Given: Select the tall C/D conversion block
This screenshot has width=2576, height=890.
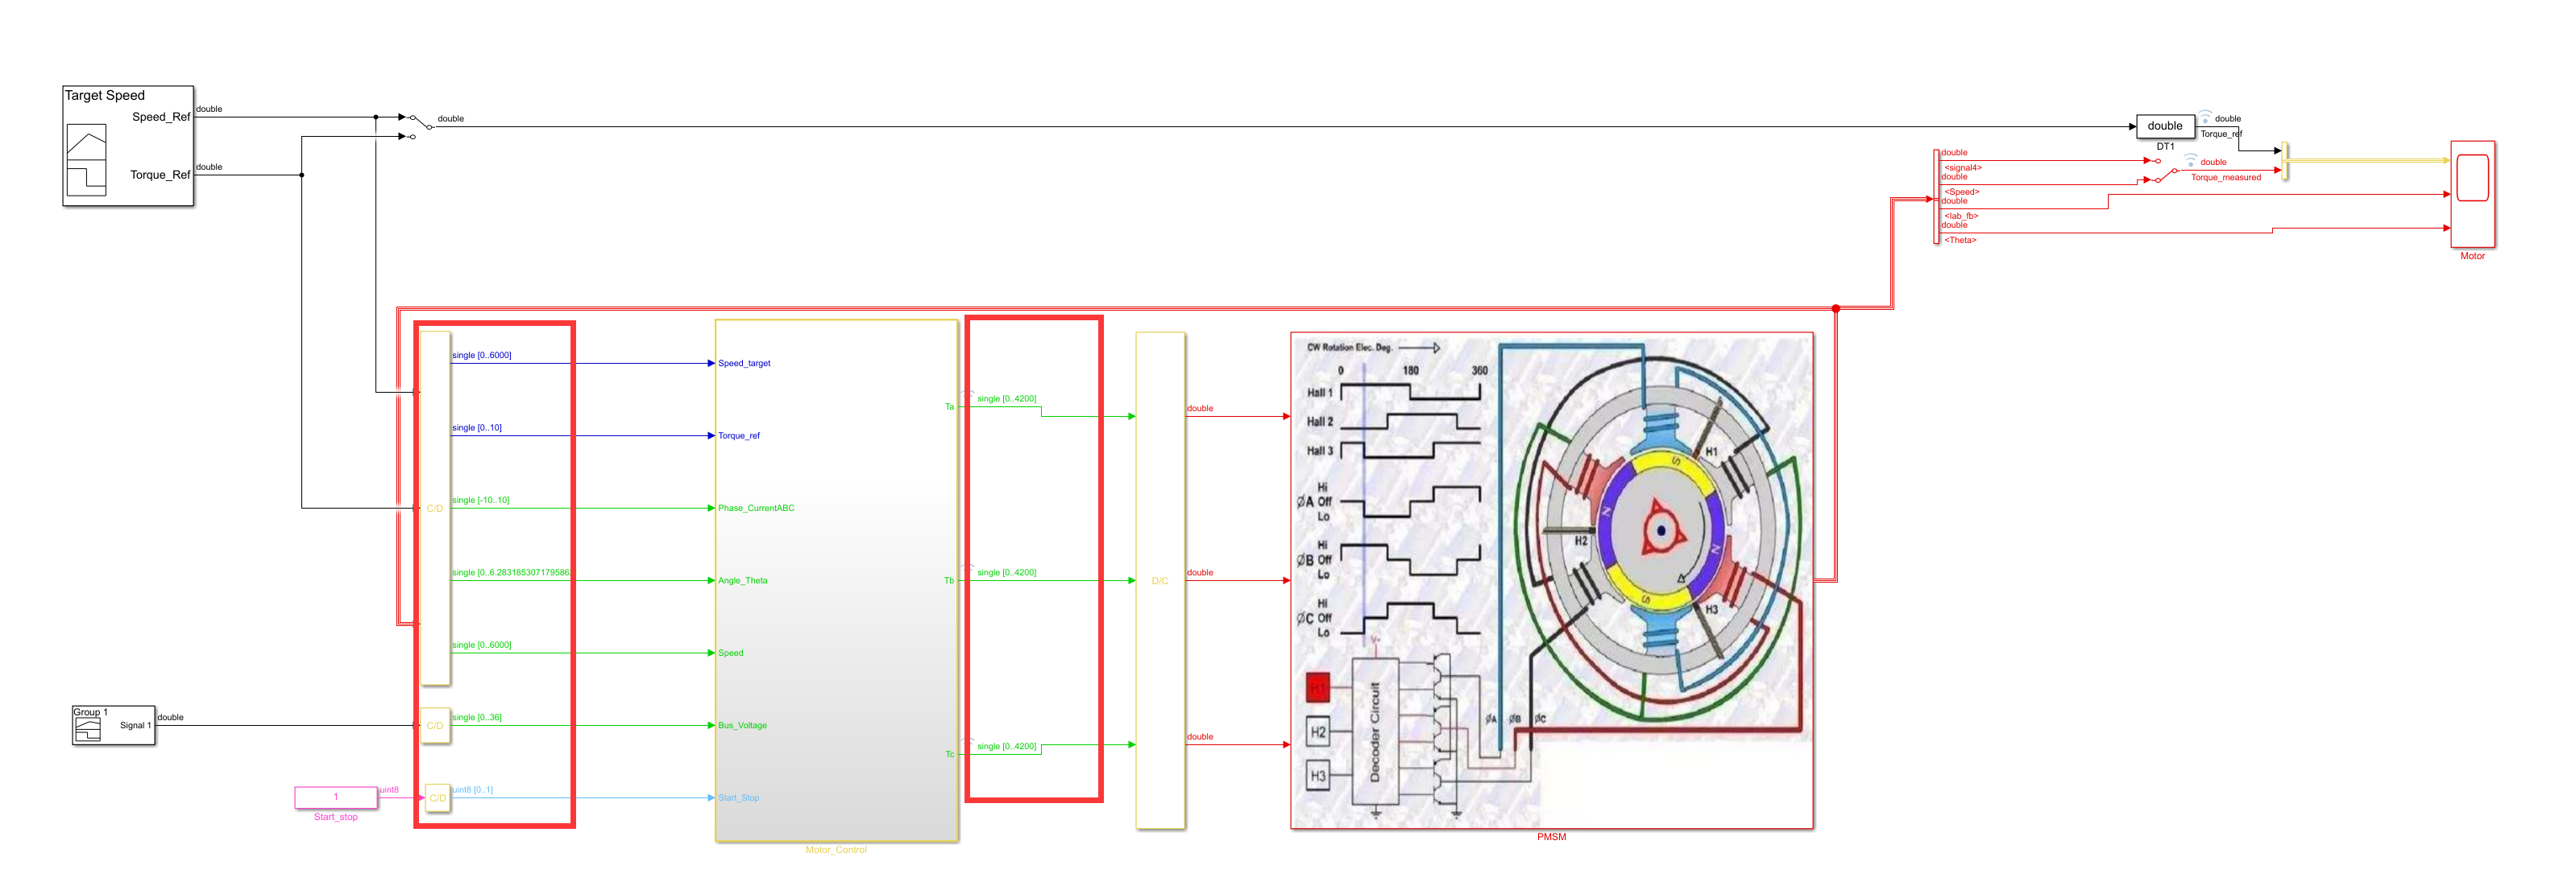Looking at the screenshot, I should point(435,508).
